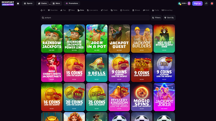Image resolution: width=216 pixels, height=121 pixels.
Task: Select the Table category
Action: (x=114, y=10)
